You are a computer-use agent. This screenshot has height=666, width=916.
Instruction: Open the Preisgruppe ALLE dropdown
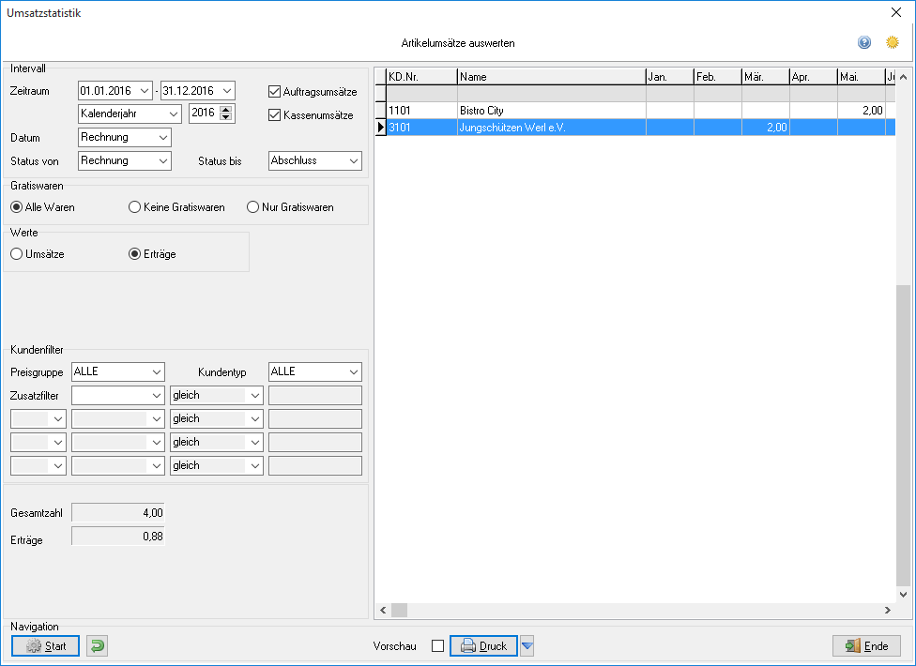coord(118,371)
